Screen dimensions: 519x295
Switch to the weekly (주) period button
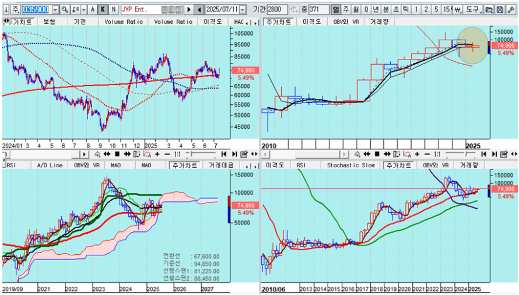click(346, 10)
